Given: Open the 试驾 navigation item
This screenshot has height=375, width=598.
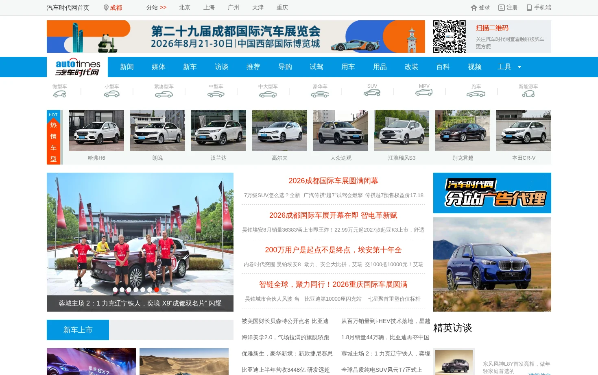Looking at the screenshot, I should click(x=316, y=67).
